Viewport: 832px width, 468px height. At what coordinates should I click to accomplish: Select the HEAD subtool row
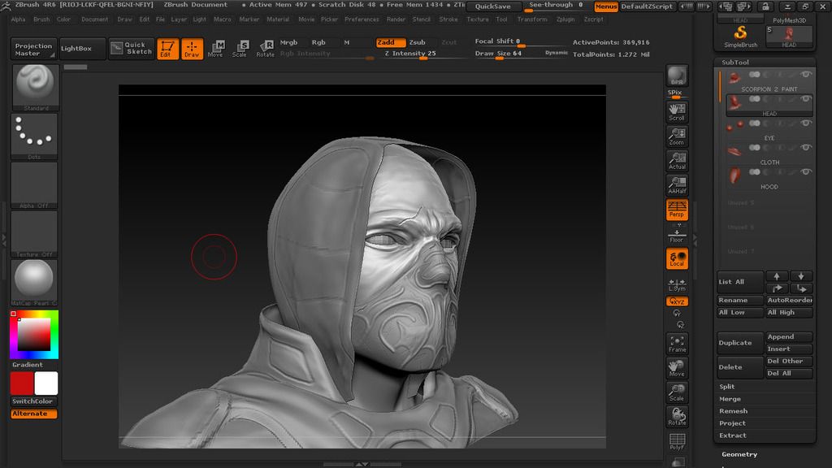769,105
